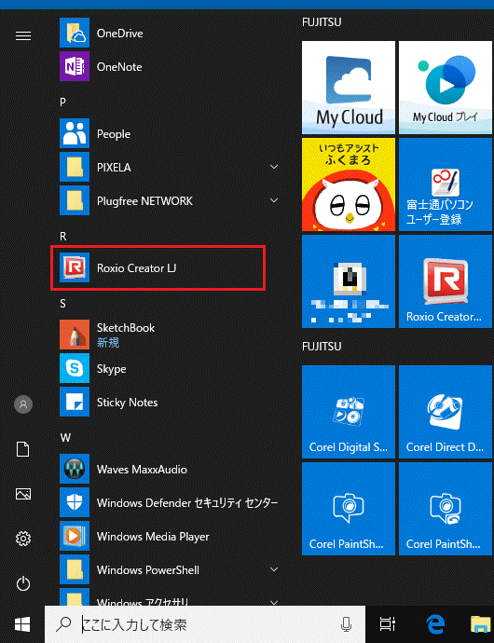Open the Roxio Creator tile
This screenshot has height=643, width=494.
(446, 281)
